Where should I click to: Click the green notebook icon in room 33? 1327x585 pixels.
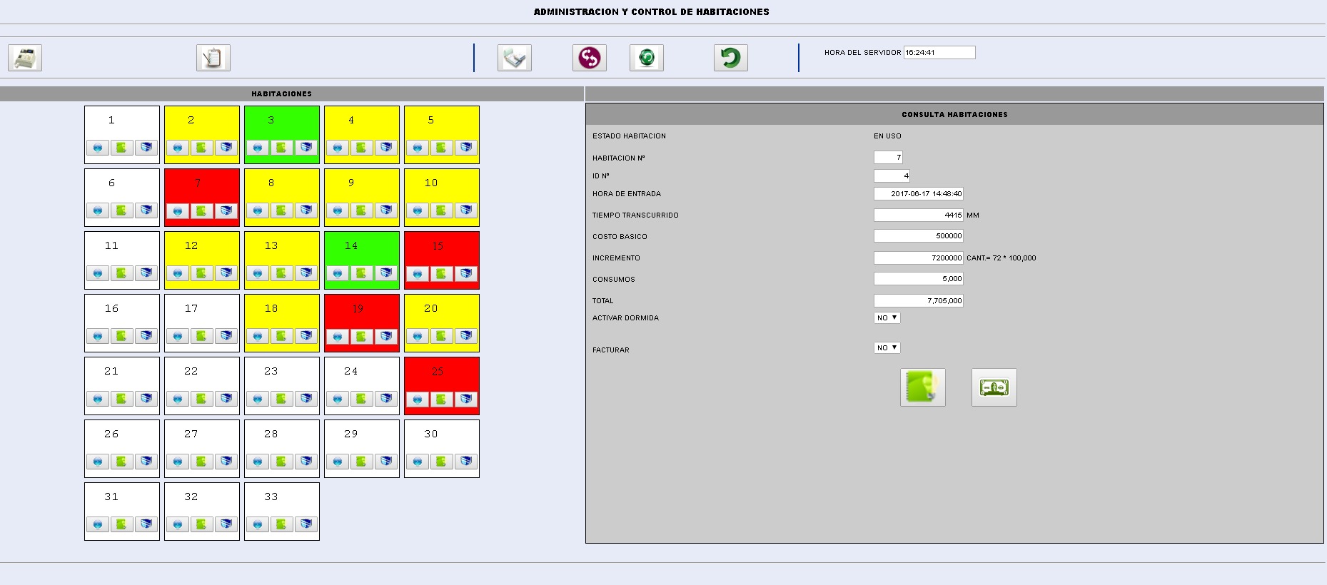tap(282, 524)
